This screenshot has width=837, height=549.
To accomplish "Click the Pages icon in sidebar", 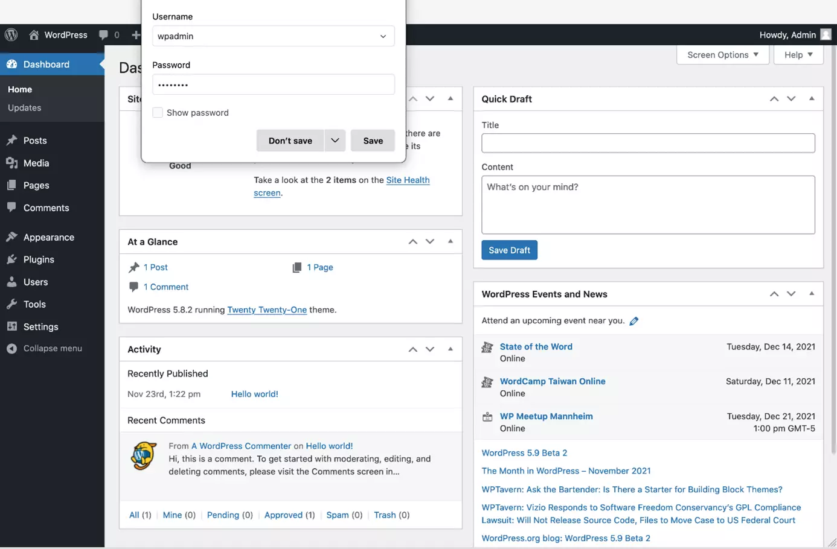I will [11, 185].
